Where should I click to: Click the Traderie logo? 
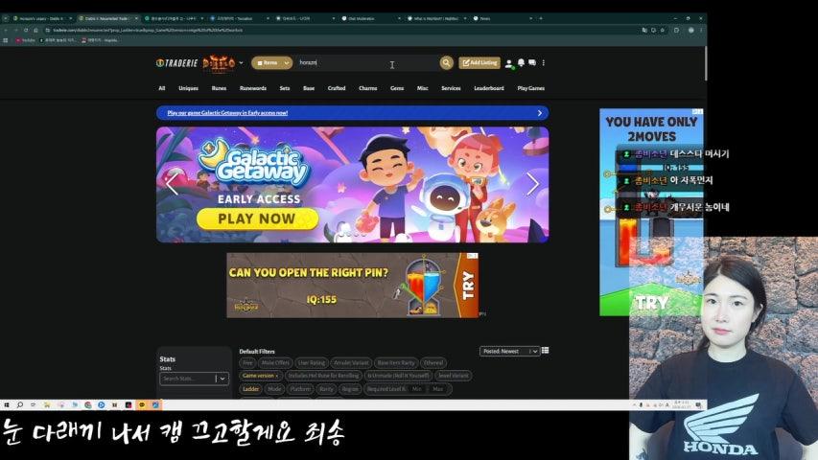click(x=176, y=63)
